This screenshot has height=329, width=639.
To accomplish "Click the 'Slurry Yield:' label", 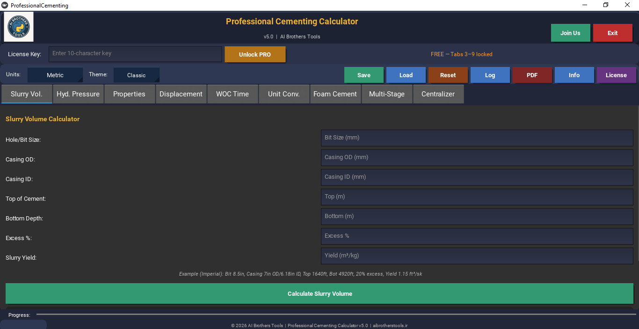I will 21,258.
